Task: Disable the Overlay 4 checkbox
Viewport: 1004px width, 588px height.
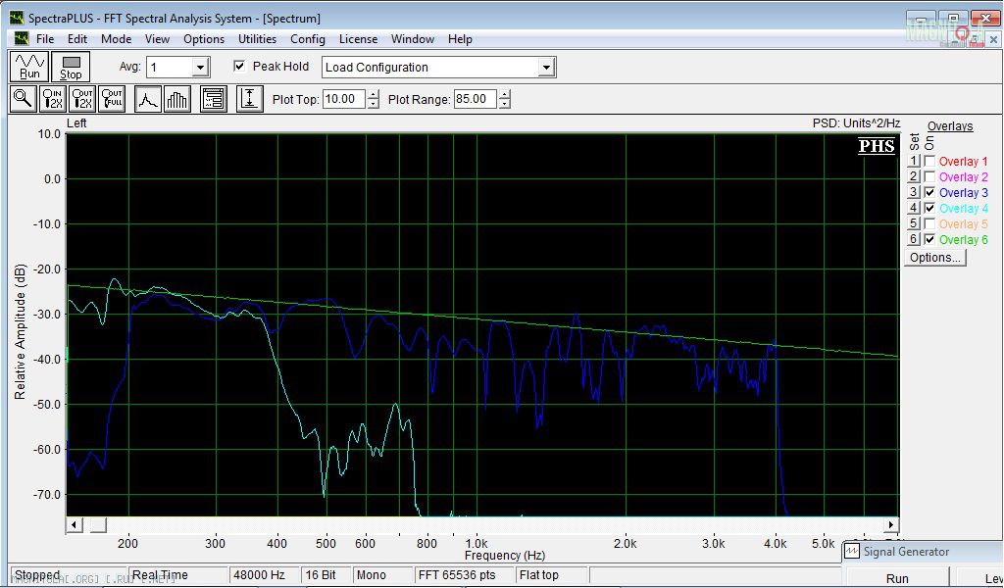Action: 929,209
